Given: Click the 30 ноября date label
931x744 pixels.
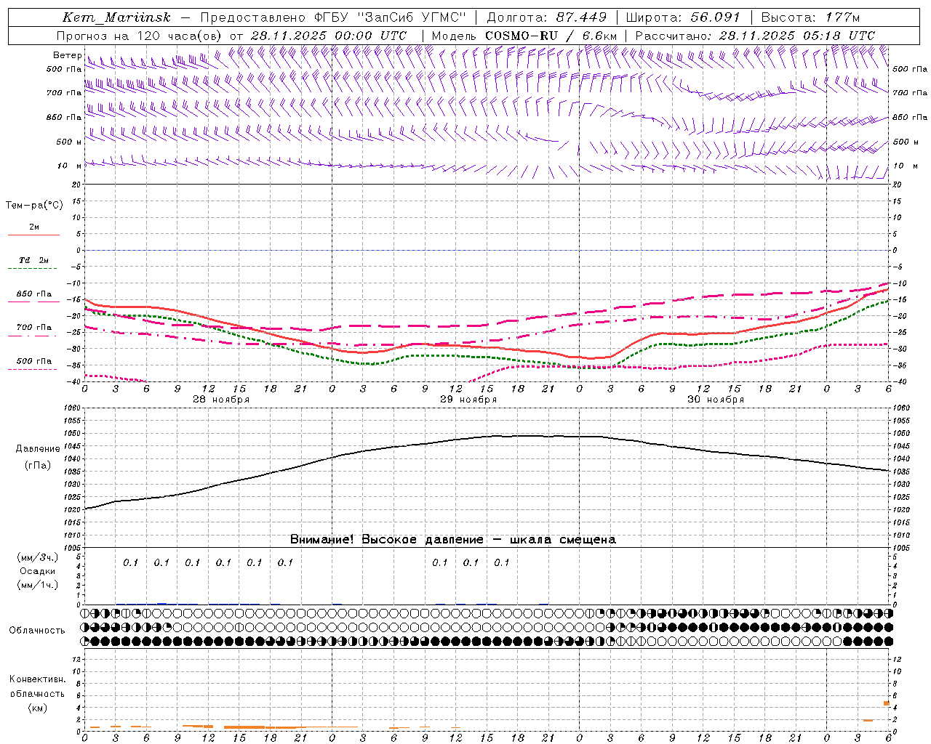Looking at the screenshot, I should (x=716, y=400).
